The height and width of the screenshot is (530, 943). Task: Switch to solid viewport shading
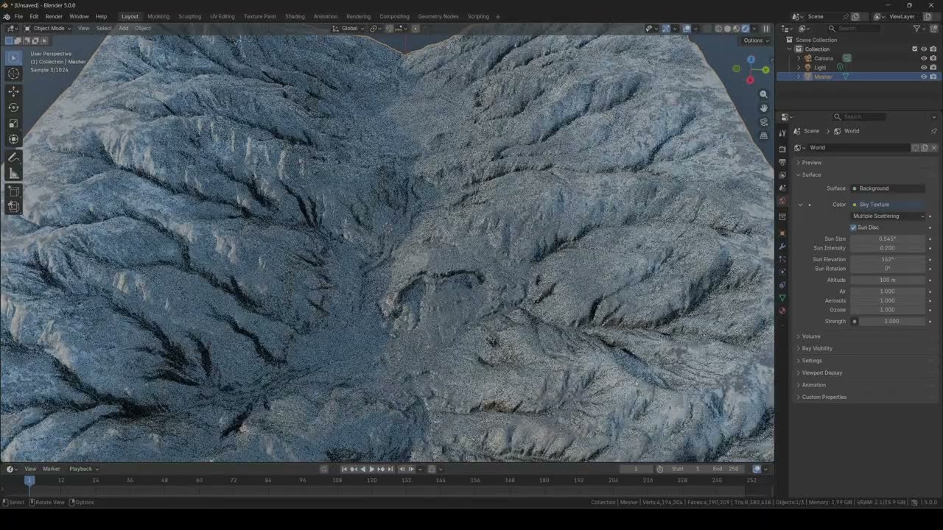pos(727,29)
